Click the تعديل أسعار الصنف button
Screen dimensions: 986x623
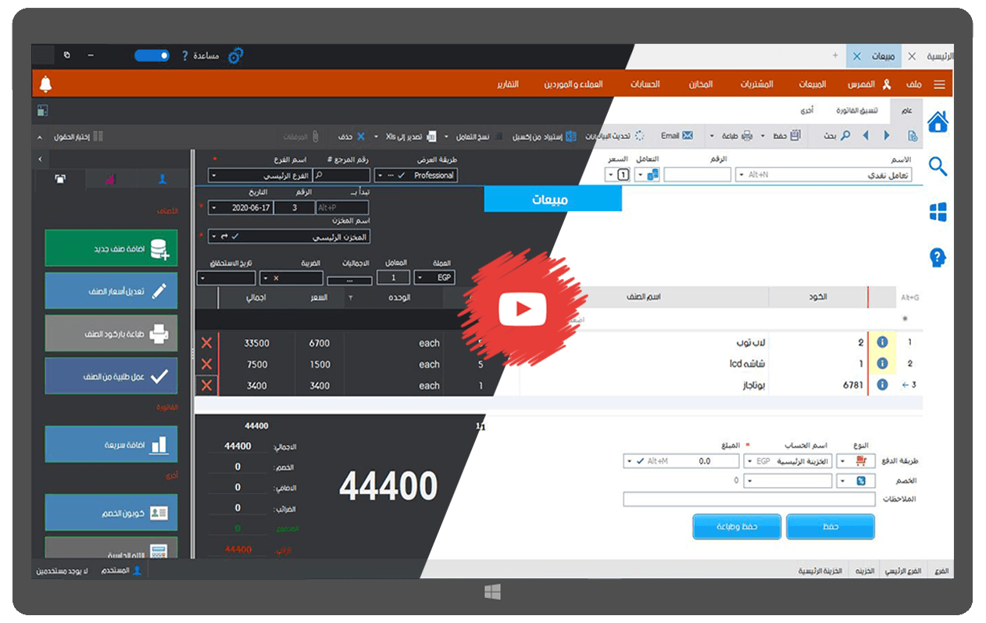click(x=111, y=291)
